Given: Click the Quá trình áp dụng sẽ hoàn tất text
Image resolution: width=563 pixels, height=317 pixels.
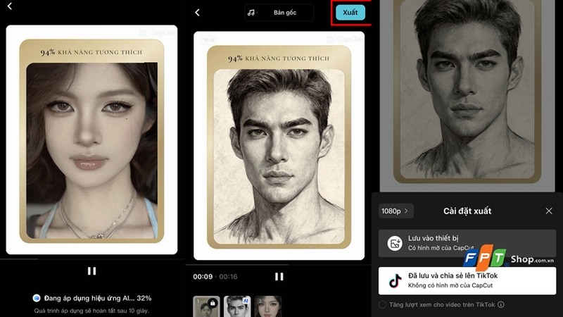Looking at the screenshot, I should tap(91, 311).
